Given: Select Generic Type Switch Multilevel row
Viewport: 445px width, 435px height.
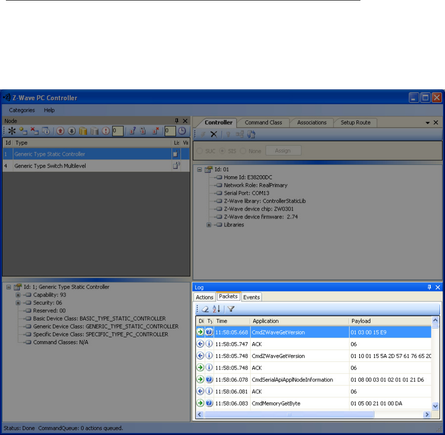Looking at the screenshot, I should (x=96, y=166).
